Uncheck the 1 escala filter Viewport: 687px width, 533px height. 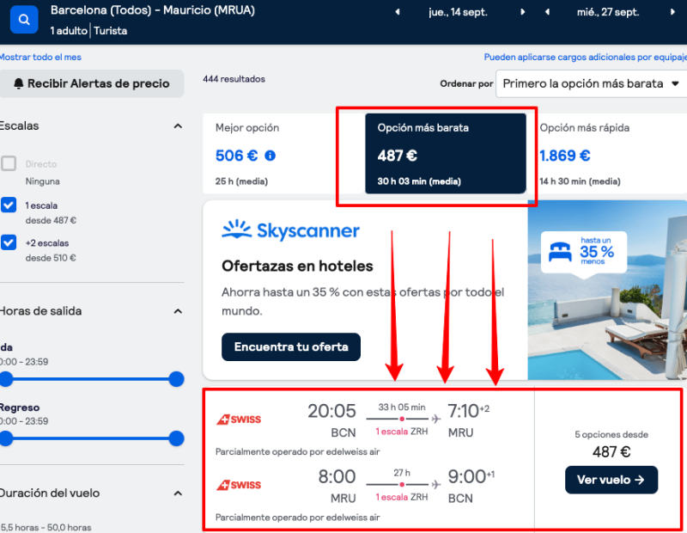[x=9, y=205]
